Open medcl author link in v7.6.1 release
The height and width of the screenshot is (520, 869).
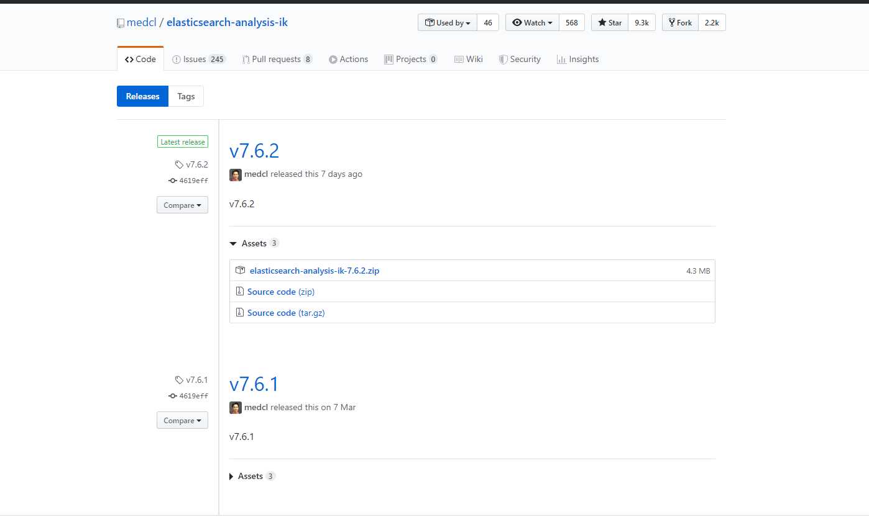[256, 407]
